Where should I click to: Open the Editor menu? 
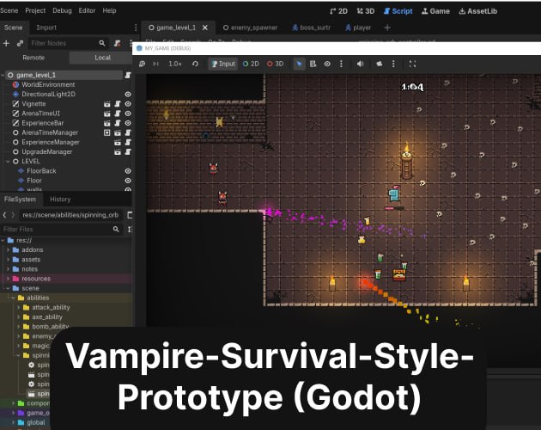(87, 10)
